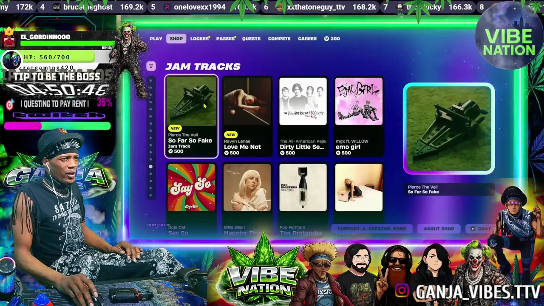
Task: Open the CAREER tab
Action: pyautogui.click(x=307, y=39)
